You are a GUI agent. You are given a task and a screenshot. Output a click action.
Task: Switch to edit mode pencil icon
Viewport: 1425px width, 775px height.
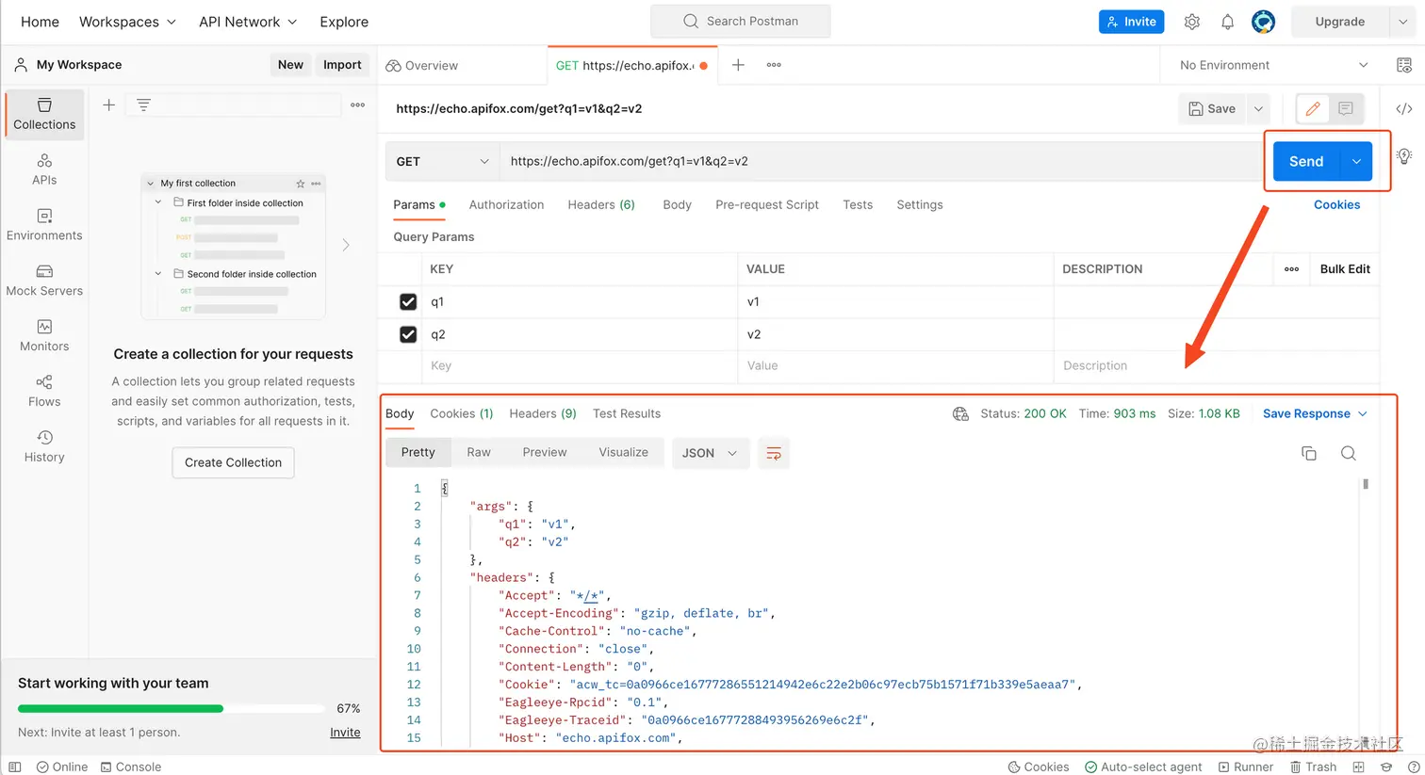(x=1313, y=108)
